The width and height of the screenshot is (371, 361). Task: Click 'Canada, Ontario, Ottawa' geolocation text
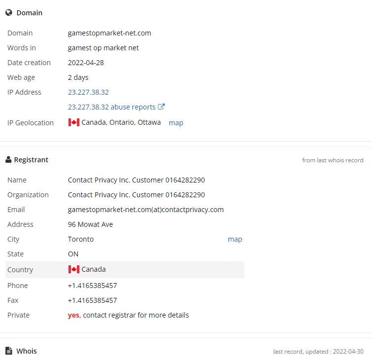[121, 122]
